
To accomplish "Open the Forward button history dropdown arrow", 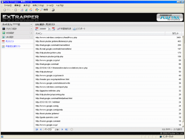I will pos(19,10).
